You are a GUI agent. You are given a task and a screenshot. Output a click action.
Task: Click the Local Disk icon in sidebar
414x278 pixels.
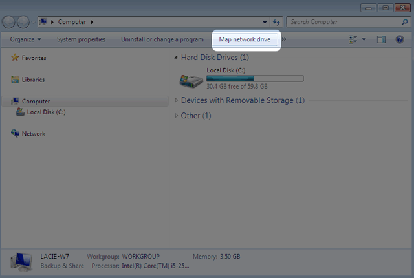click(x=20, y=112)
